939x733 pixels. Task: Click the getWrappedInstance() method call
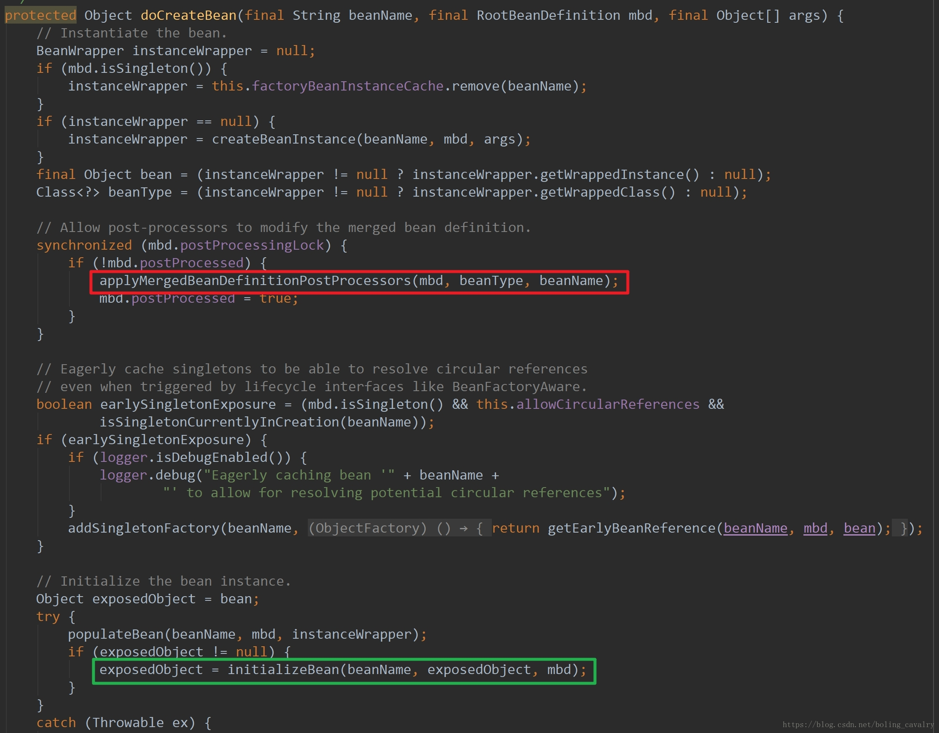point(619,175)
